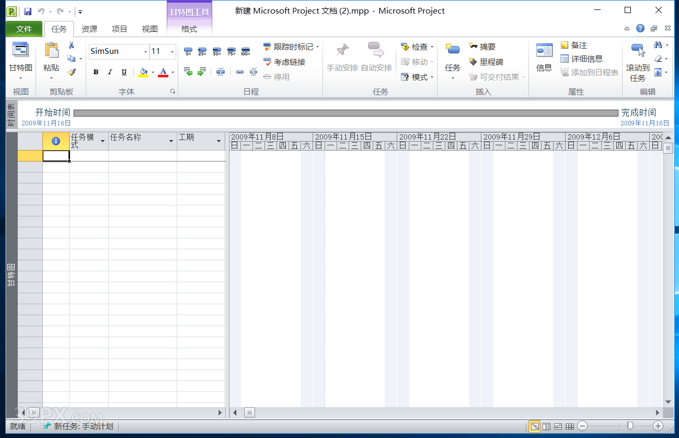Click the Gantt chart horizontal scrollbar thumb
679x438 pixels.
pos(249,413)
